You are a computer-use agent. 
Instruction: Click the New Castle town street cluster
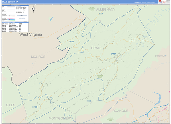117,60
